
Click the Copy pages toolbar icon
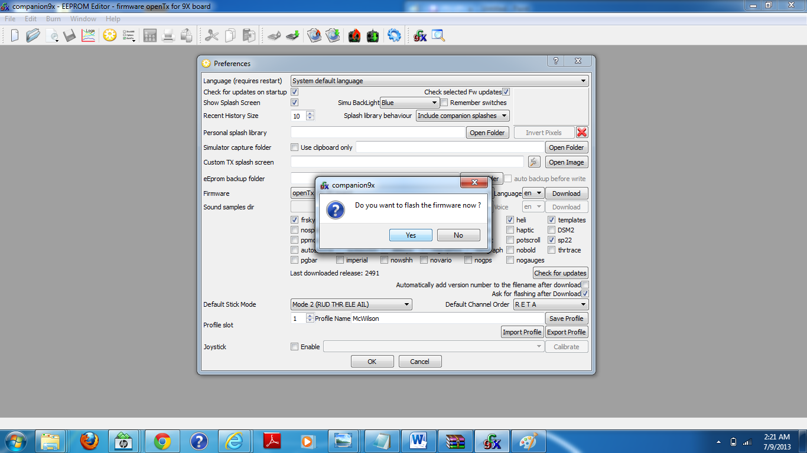230,35
